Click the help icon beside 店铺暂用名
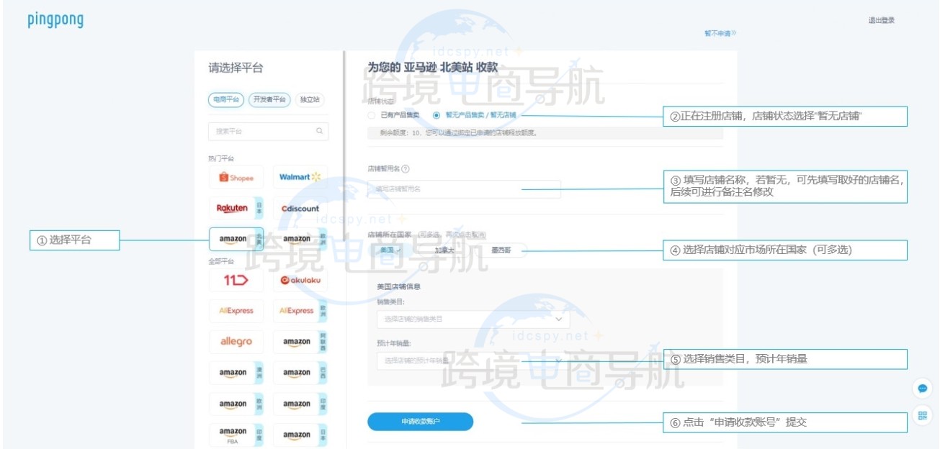940x449 pixels. click(x=406, y=169)
